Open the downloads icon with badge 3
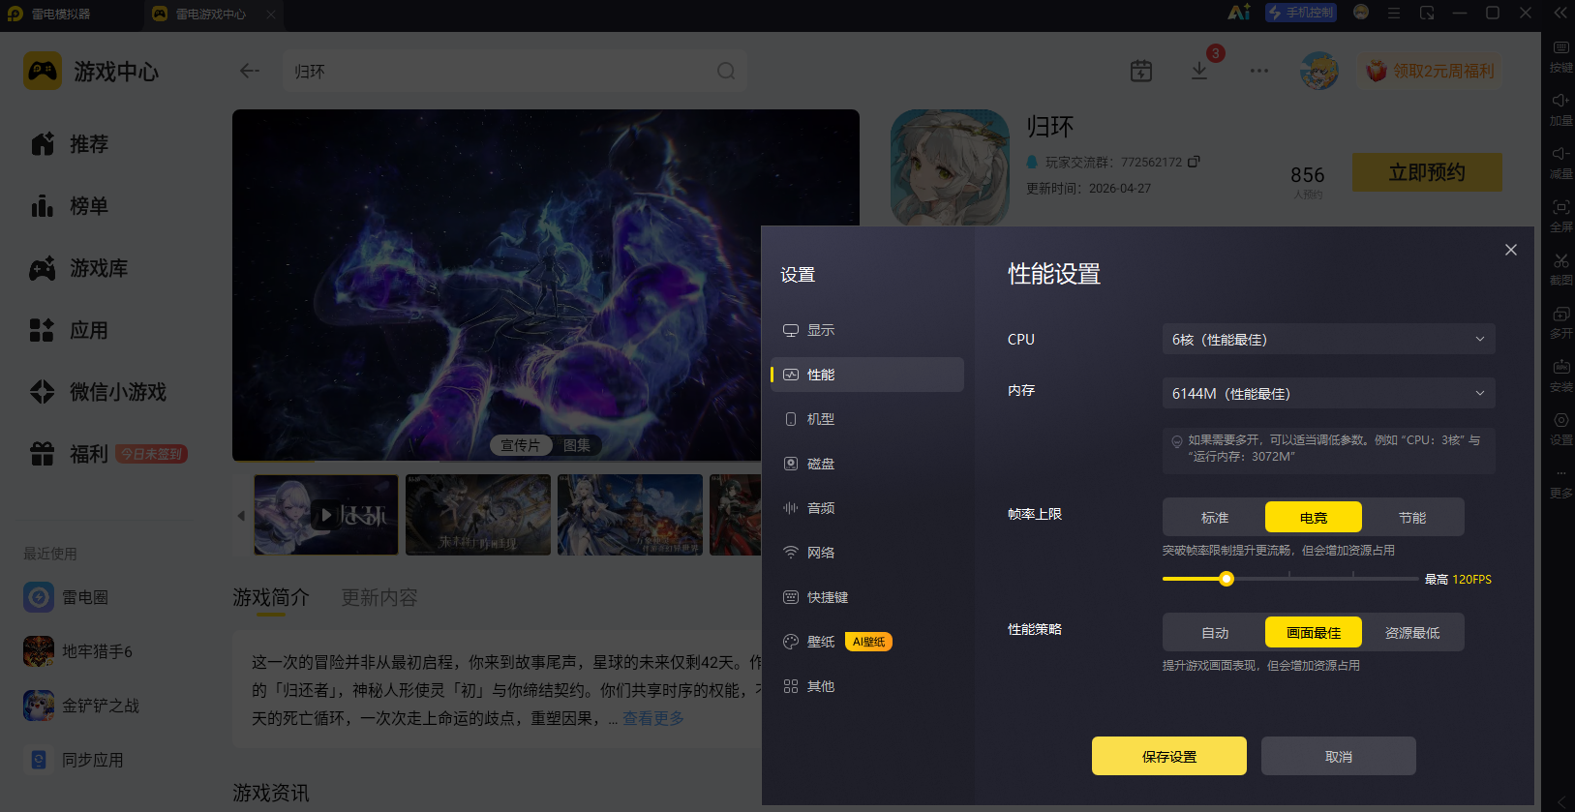This screenshot has height=812, width=1575. coord(1200,70)
